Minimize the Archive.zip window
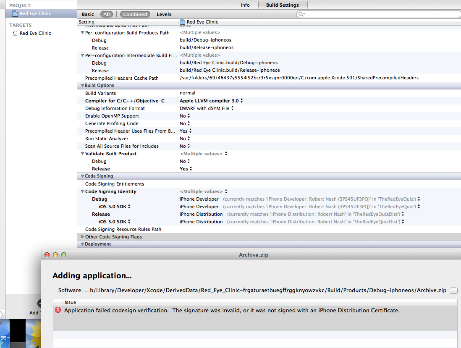 point(55,255)
